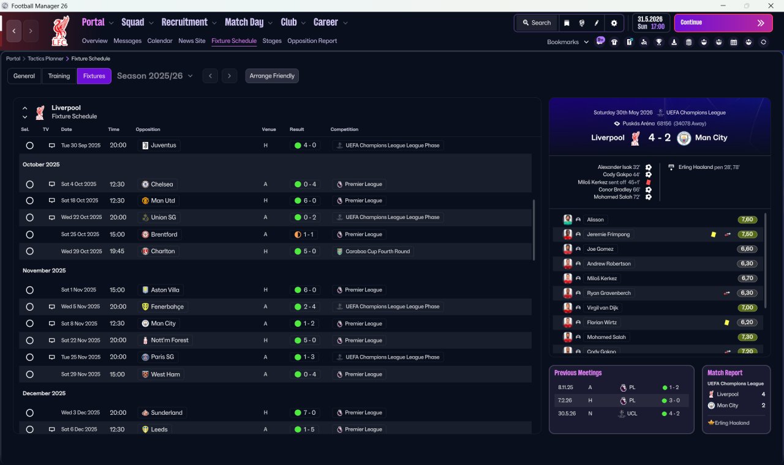Go to next season using the right chevron
The image size is (784, 465).
point(229,76)
